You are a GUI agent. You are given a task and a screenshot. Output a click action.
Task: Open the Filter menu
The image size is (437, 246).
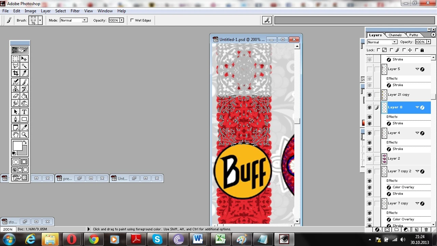75,11
